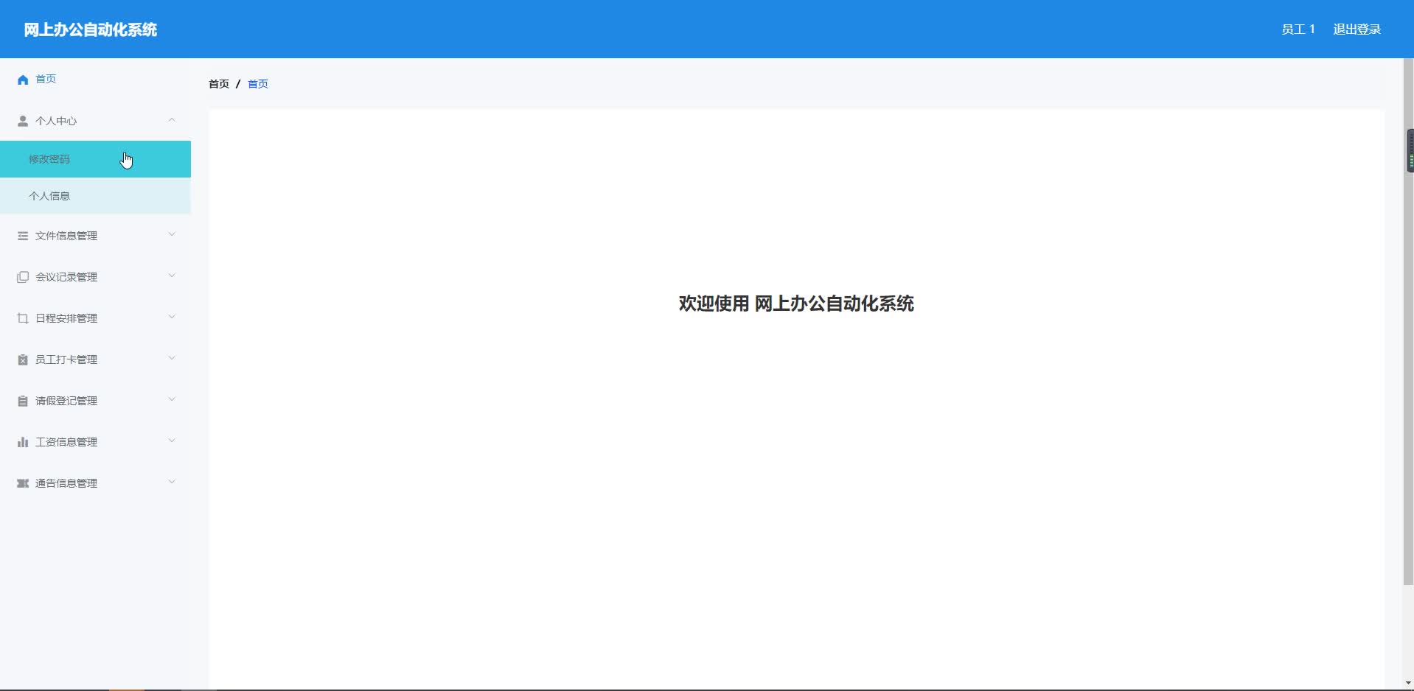Expand the 日程安排管理 dropdown arrow

coord(172,317)
